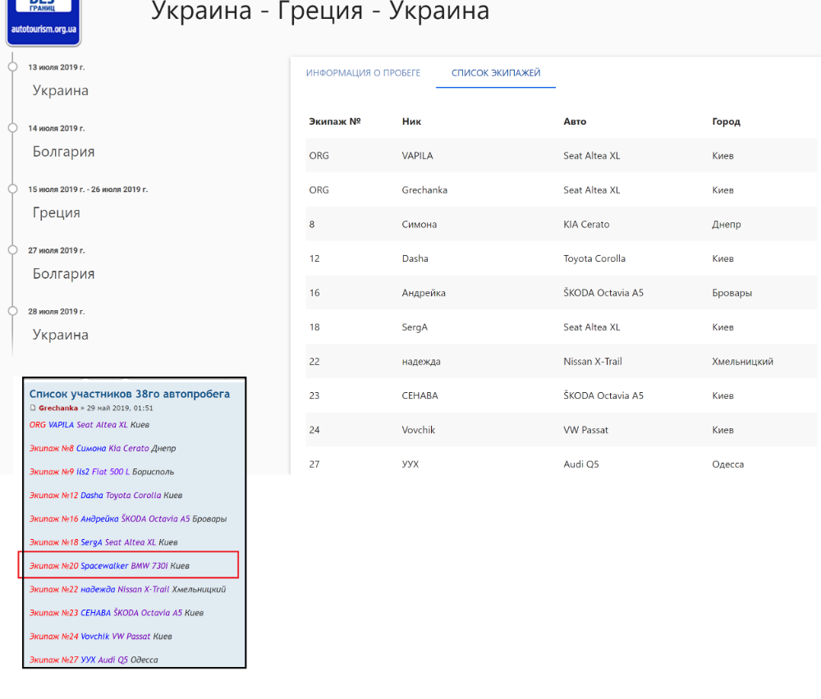This screenshot has height=699, width=821.
Task: Select first 'Украина' stage under 13 июля
Action: click(x=60, y=90)
